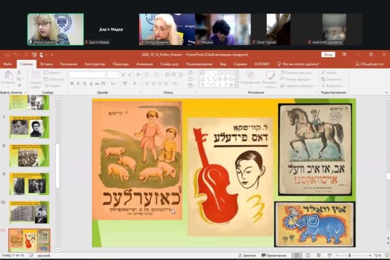Switch to Slide Sorter view icon

(x=307, y=255)
